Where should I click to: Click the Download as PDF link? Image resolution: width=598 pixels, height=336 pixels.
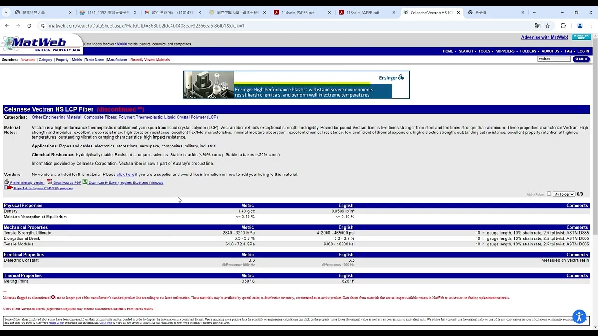click(x=67, y=183)
